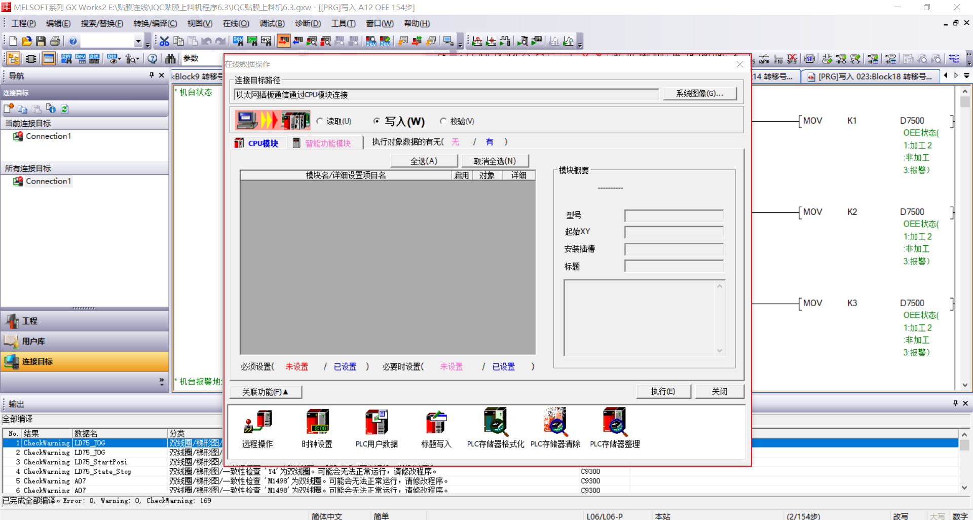The width and height of the screenshot is (973, 520).
Task: Open the 在线(O) menu
Action: click(236, 23)
